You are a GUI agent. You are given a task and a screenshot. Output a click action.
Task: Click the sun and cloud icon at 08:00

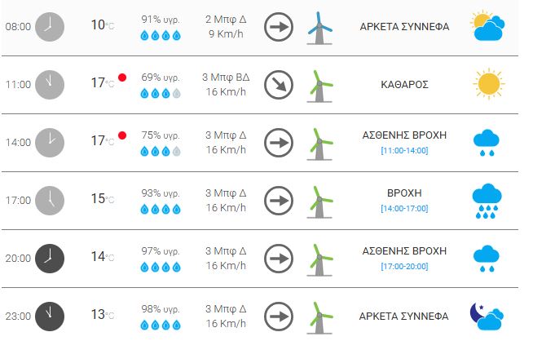[x=488, y=27]
